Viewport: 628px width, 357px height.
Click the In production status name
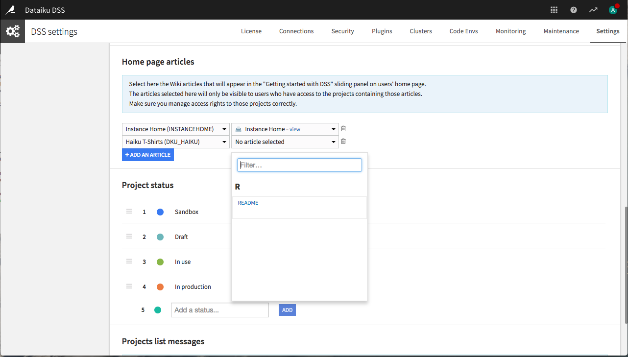[193, 287]
